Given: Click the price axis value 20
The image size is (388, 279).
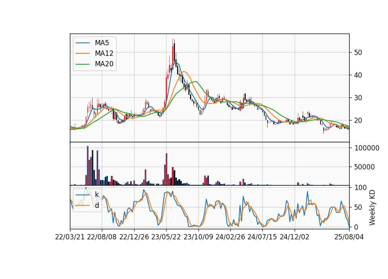Looking at the screenshot, I should (x=358, y=120).
